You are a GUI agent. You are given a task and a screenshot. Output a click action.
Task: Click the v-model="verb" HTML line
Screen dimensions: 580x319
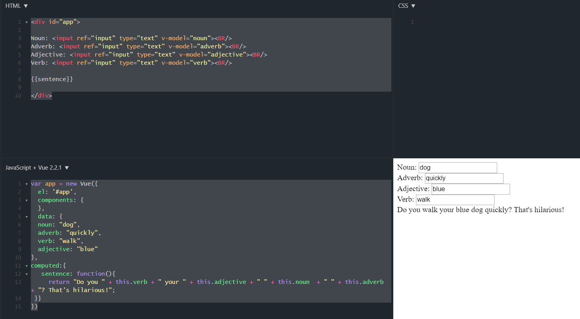[131, 63]
